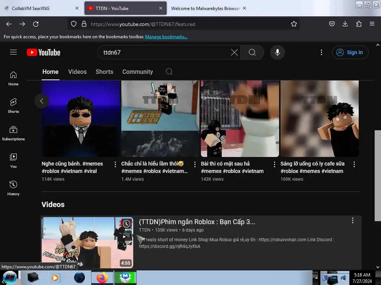381x285 pixels.
Task: Select the Home channel tab
Action: [x=50, y=72]
